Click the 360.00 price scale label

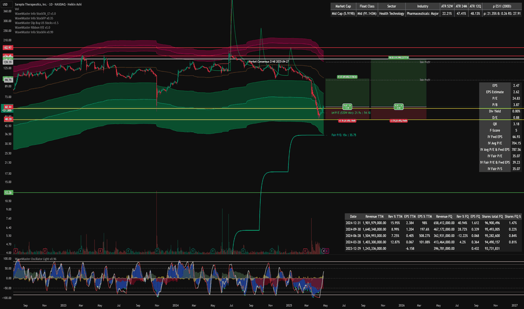click(7, 11)
